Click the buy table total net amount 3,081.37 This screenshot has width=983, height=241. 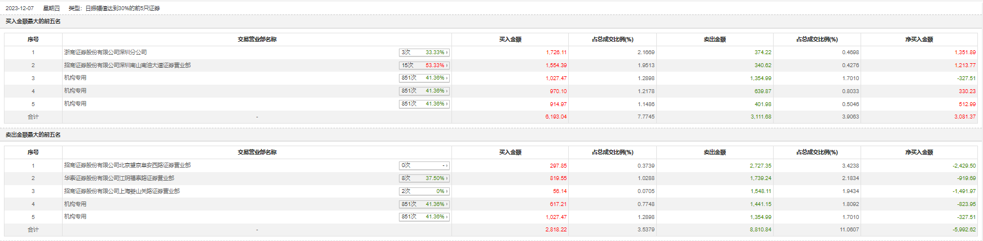pyautogui.click(x=964, y=117)
